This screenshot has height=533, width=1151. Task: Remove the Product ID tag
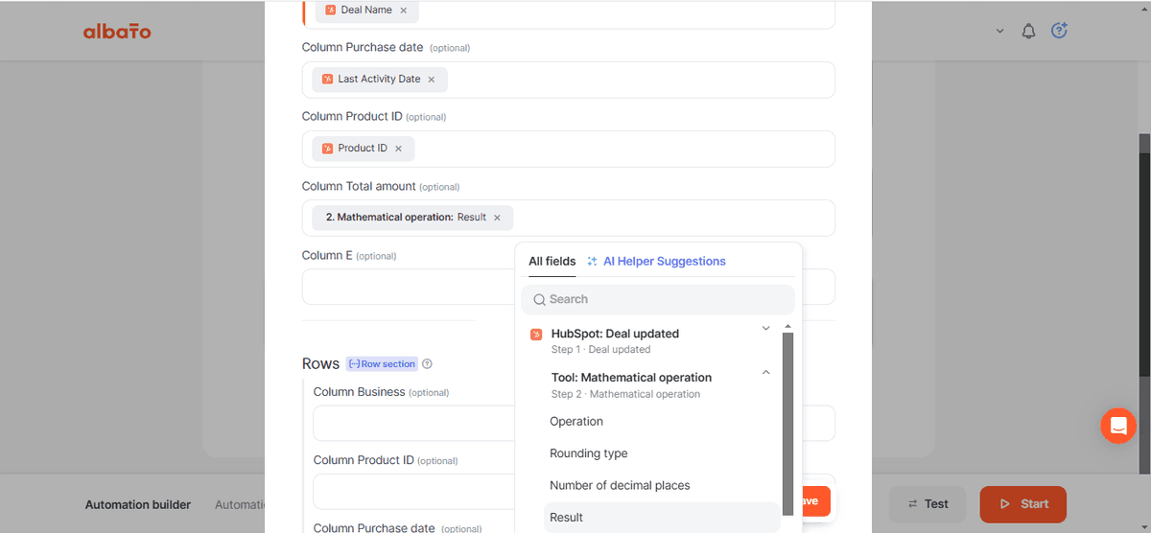[x=398, y=149]
